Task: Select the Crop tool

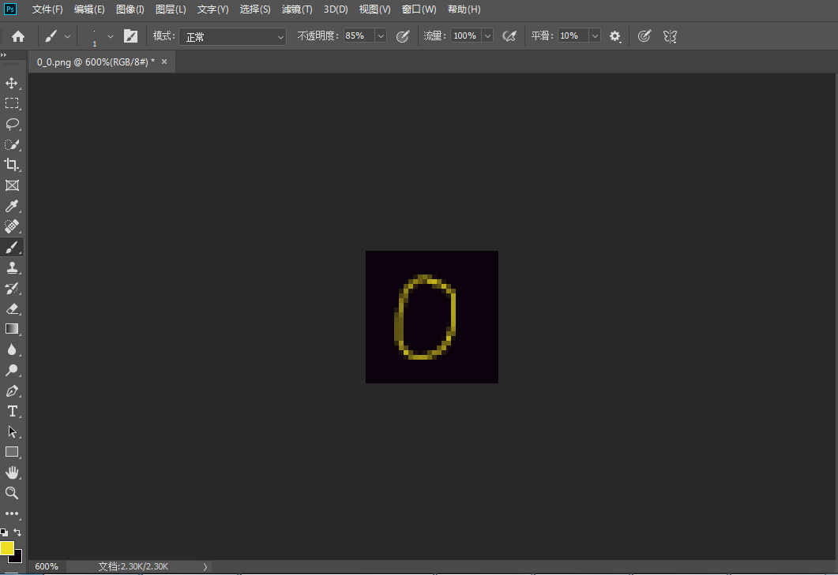Action: [x=12, y=165]
